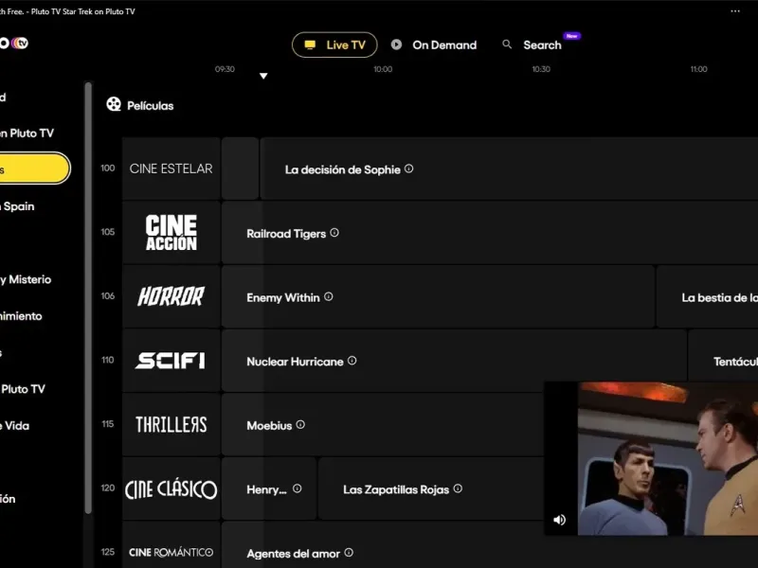
Task: Show info for Henry... program
Action: click(298, 488)
